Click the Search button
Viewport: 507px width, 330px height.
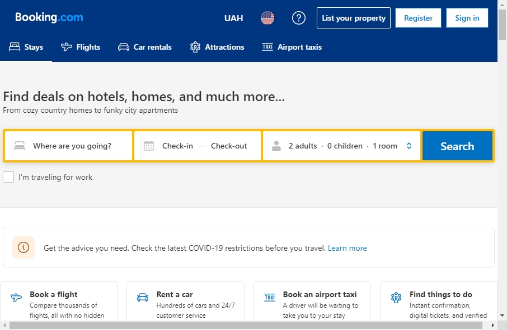[457, 146]
